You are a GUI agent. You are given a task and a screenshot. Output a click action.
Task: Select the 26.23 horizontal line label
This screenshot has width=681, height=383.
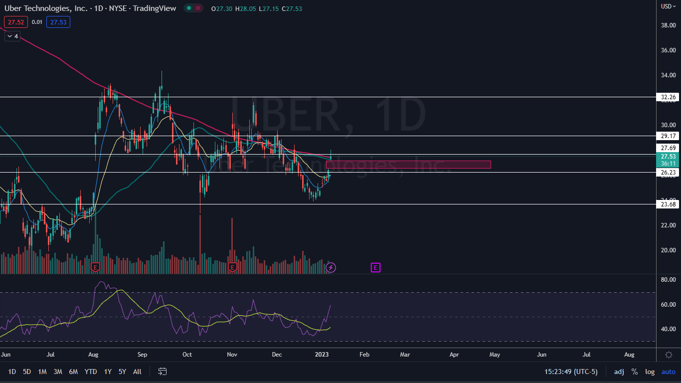(668, 172)
